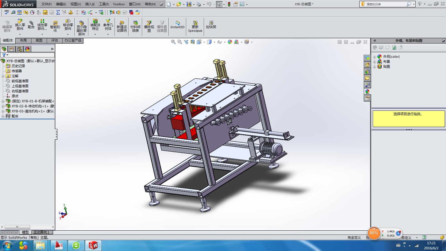Image resolution: width=446 pixels, height=251 pixels.
Task: Open Design Library icon in task pane
Action: tap(367, 71)
